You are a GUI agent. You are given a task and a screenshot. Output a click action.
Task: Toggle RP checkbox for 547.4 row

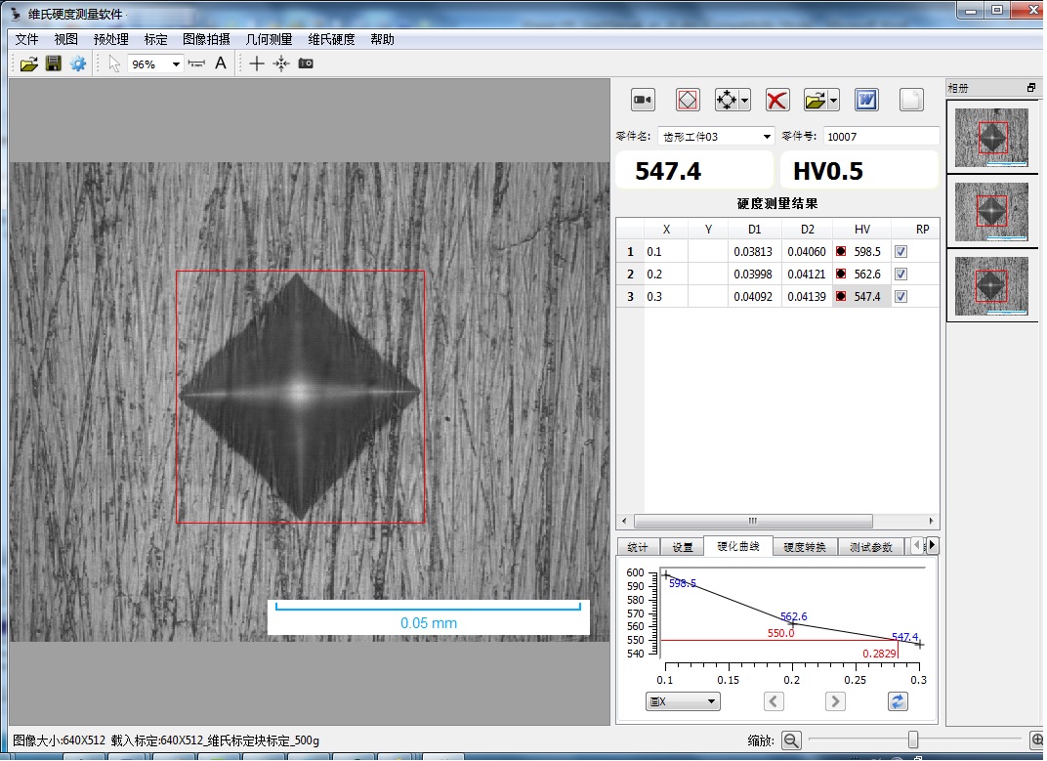pyautogui.click(x=900, y=296)
